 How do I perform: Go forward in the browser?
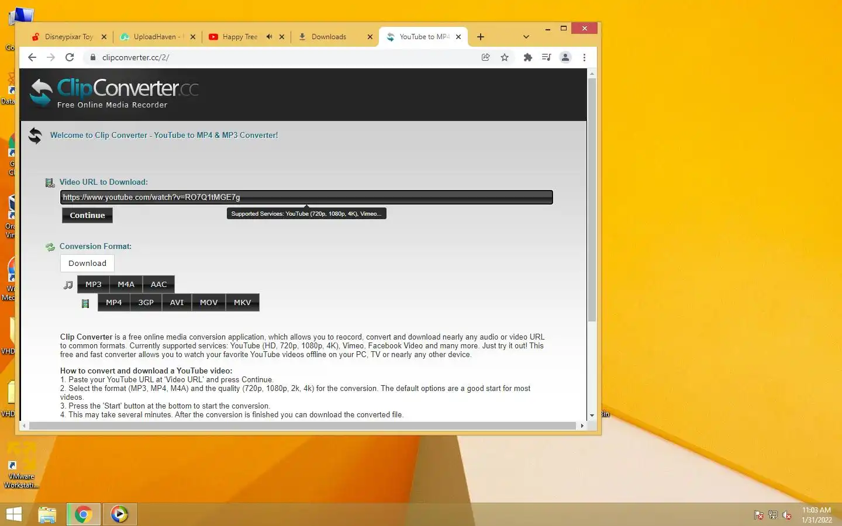(51, 57)
